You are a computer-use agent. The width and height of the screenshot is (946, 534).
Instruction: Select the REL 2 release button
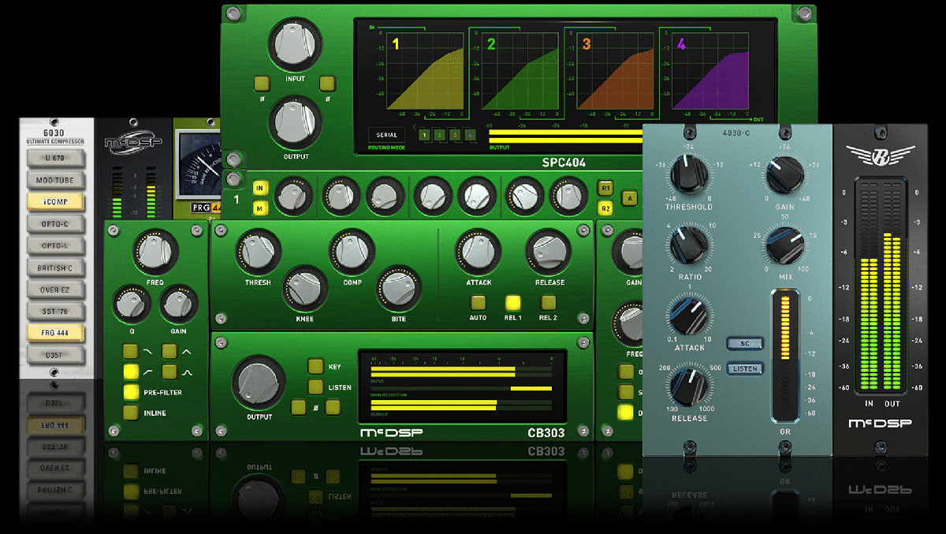(548, 302)
